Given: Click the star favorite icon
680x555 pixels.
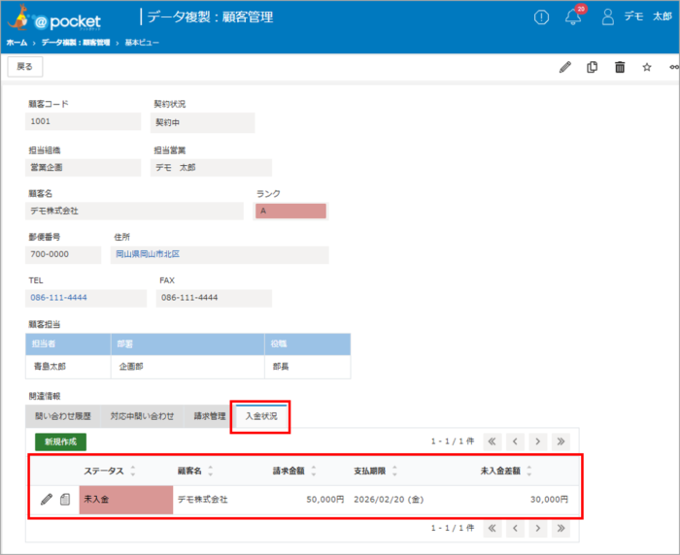Looking at the screenshot, I should [647, 67].
